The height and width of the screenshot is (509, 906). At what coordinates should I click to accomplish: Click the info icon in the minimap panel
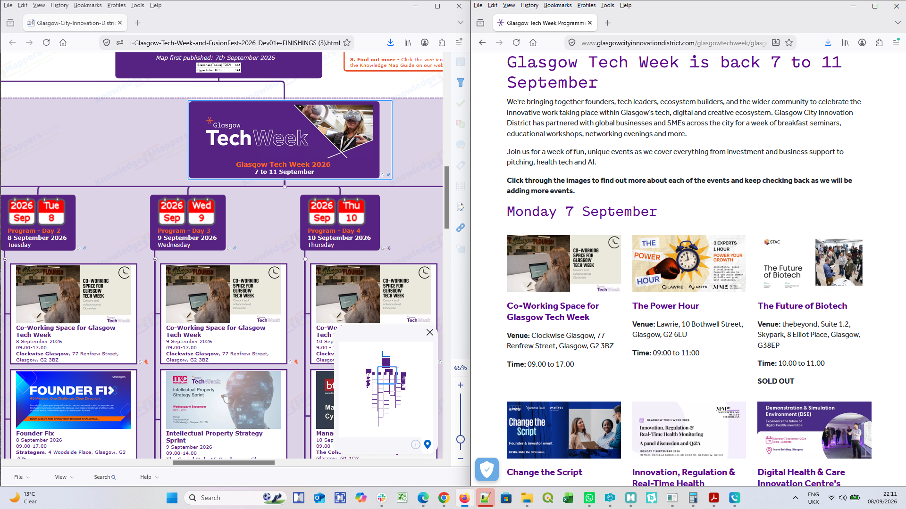point(416,444)
